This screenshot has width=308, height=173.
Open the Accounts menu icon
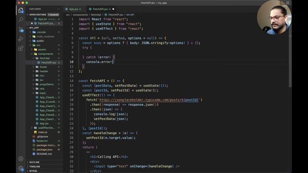pyautogui.click(x=21, y=159)
